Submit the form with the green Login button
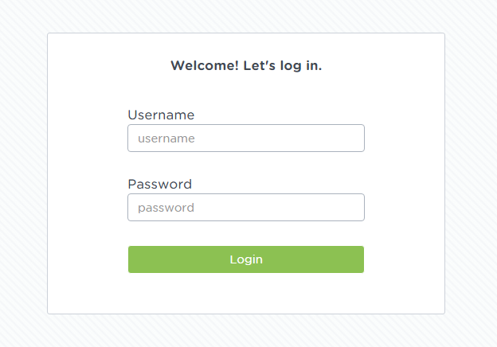 pos(246,259)
